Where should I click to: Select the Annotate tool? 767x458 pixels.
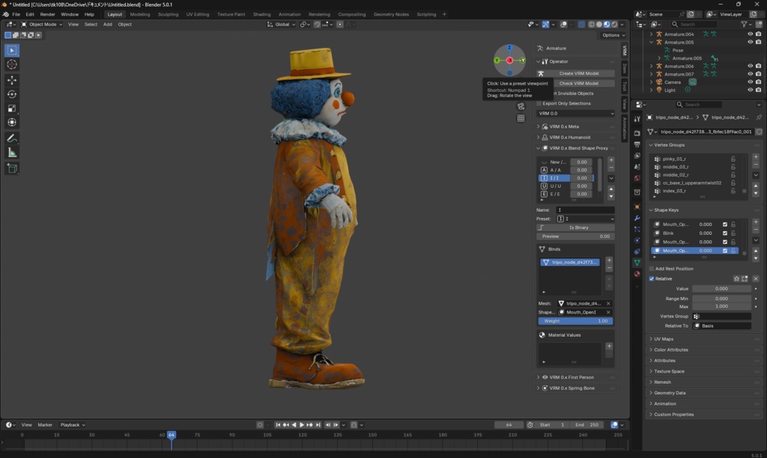12,138
